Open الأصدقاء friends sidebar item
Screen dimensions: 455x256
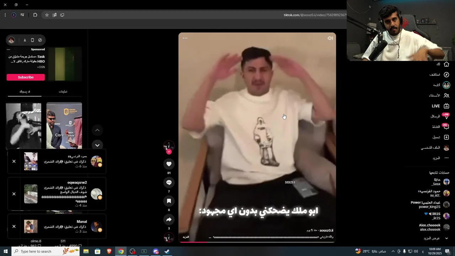[439, 95]
